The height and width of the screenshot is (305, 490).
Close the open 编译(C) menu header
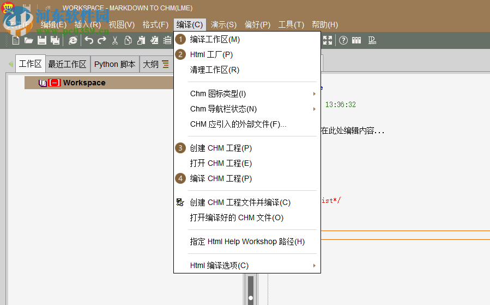click(x=189, y=24)
